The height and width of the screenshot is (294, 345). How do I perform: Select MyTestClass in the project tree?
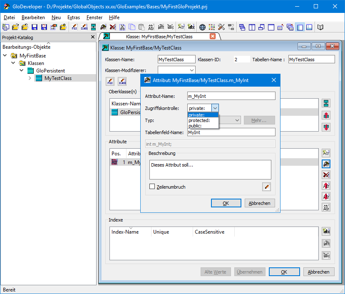tap(58, 78)
